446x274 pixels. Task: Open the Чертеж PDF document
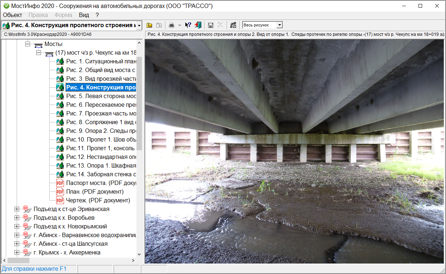(x=93, y=200)
